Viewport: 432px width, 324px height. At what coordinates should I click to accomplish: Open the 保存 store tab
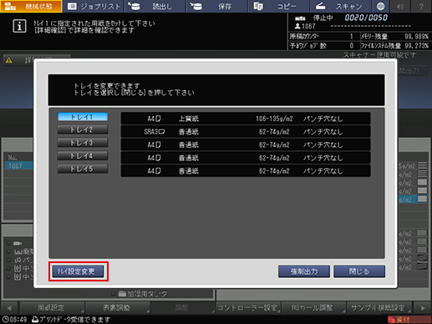(216, 6)
